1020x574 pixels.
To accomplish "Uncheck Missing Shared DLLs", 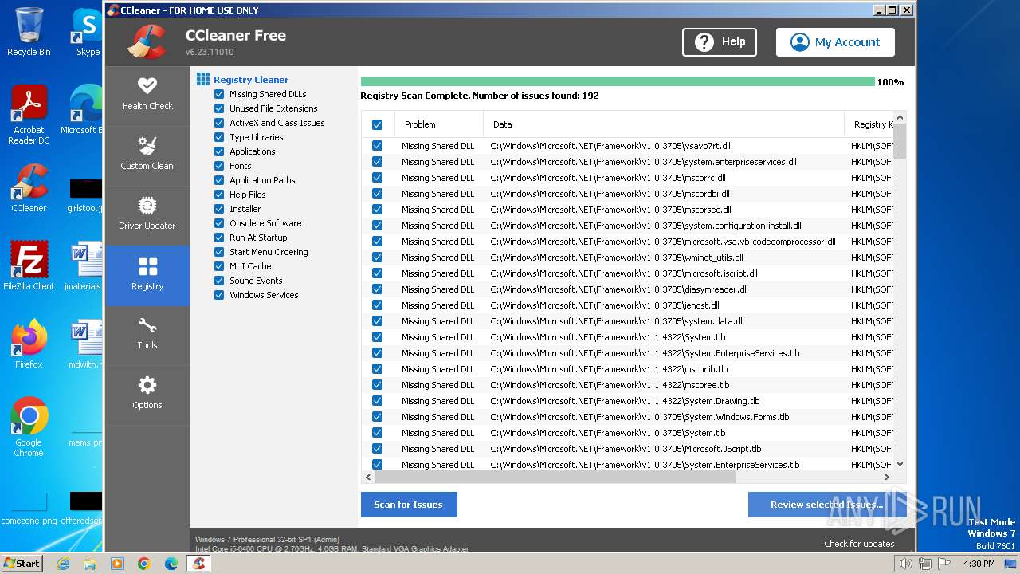I will [219, 94].
